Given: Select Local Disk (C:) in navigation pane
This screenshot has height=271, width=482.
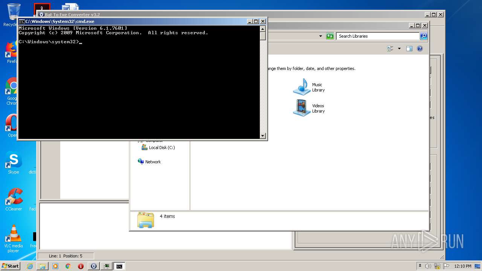Looking at the screenshot, I should pyautogui.click(x=158, y=148).
